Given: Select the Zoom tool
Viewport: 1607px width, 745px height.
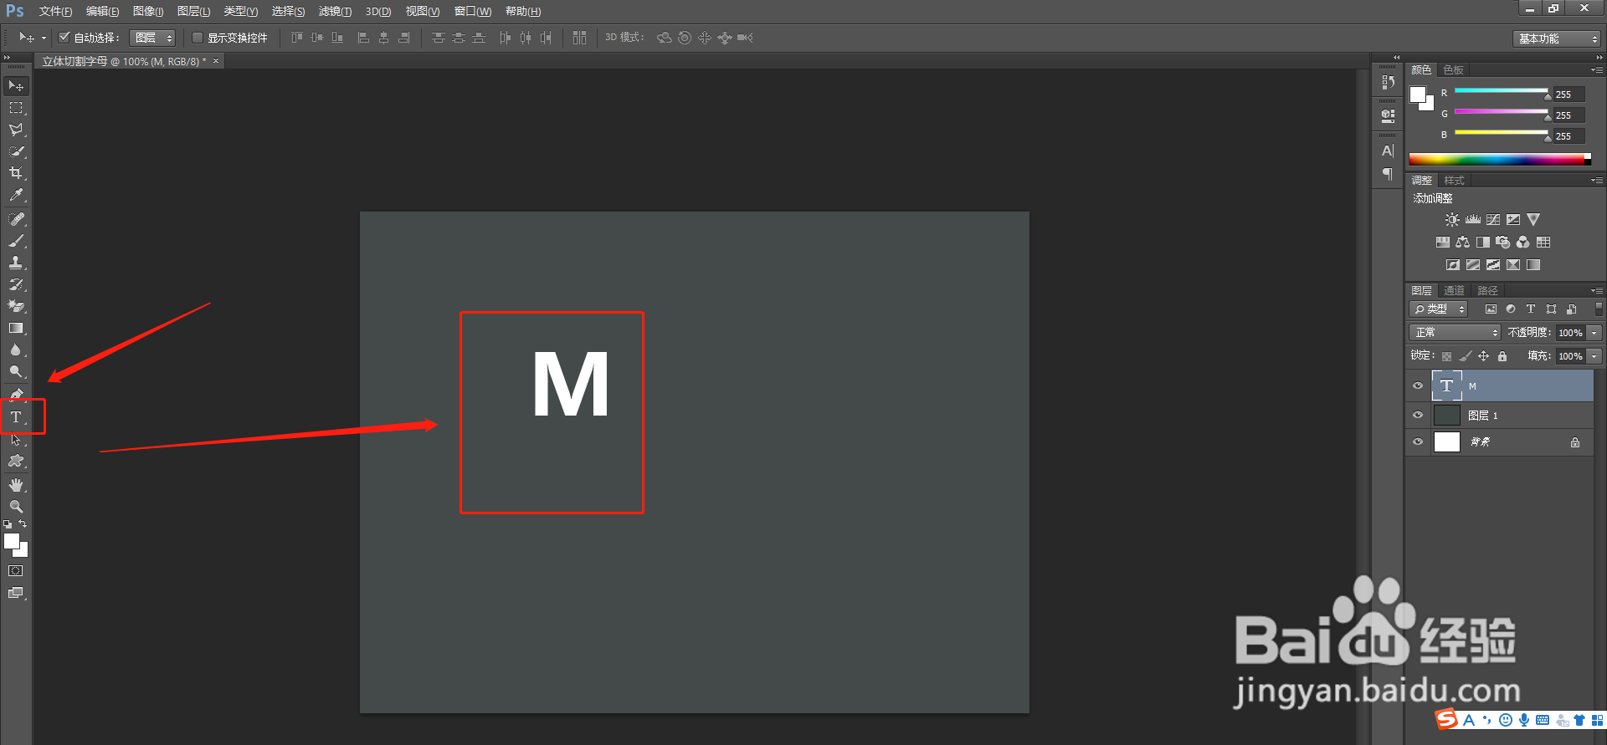Looking at the screenshot, I should click(x=16, y=507).
